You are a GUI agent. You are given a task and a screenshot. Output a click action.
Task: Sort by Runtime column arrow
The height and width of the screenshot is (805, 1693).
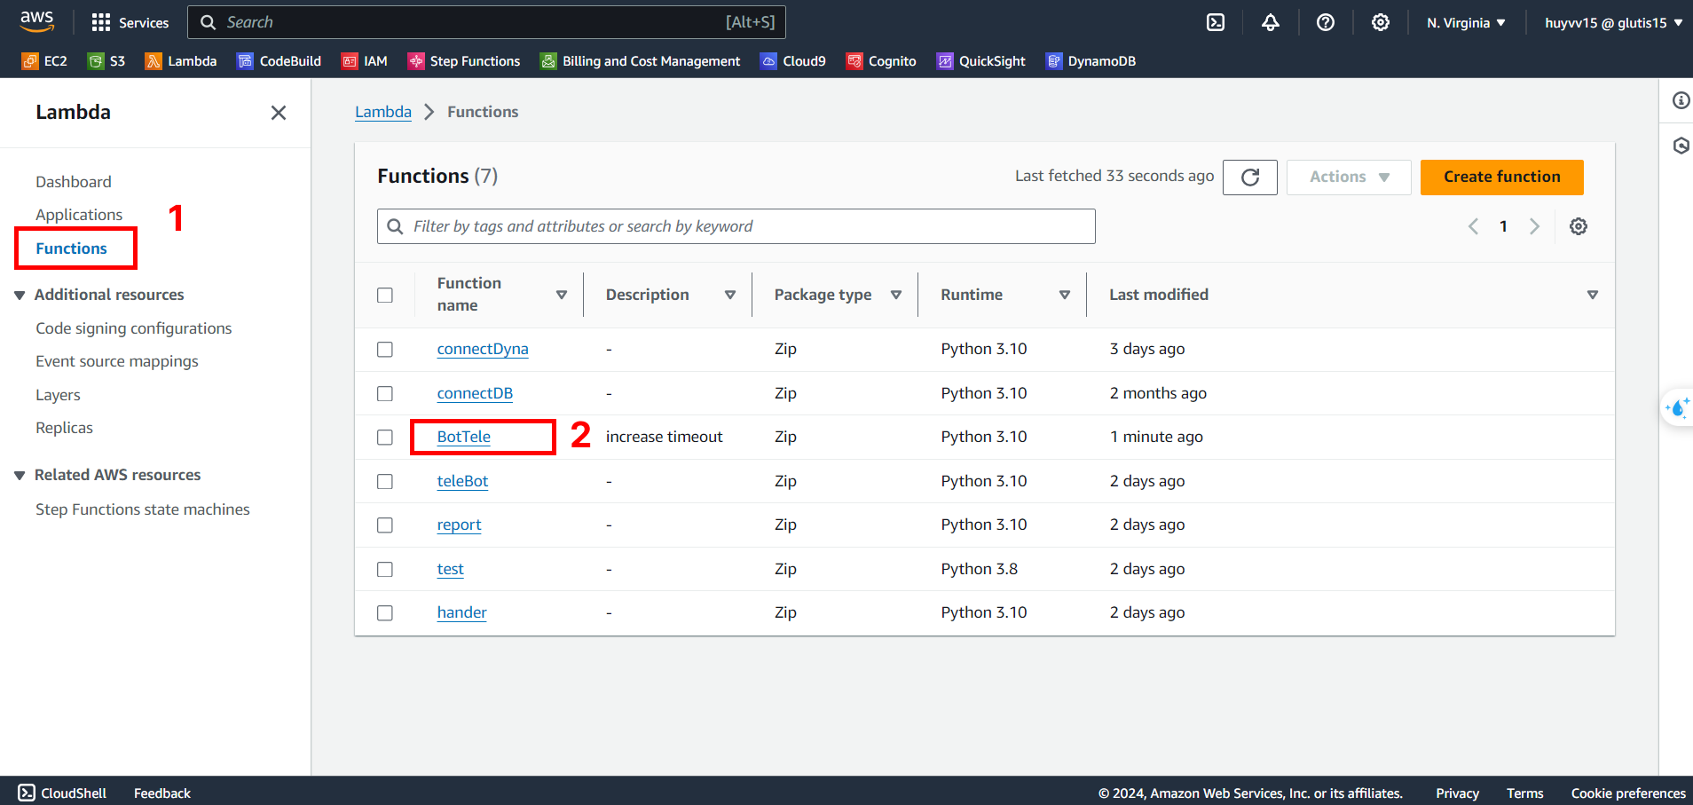click(1064, 295)
